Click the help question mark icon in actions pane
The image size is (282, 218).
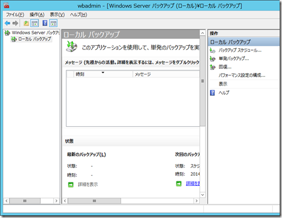click(x=213, y=93)
